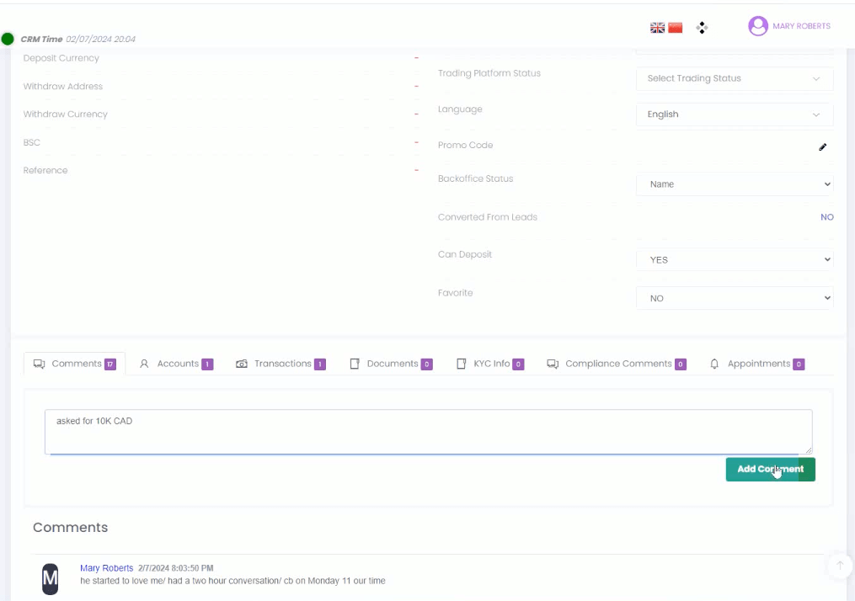Open the Appointments tab

click(757, 364)
